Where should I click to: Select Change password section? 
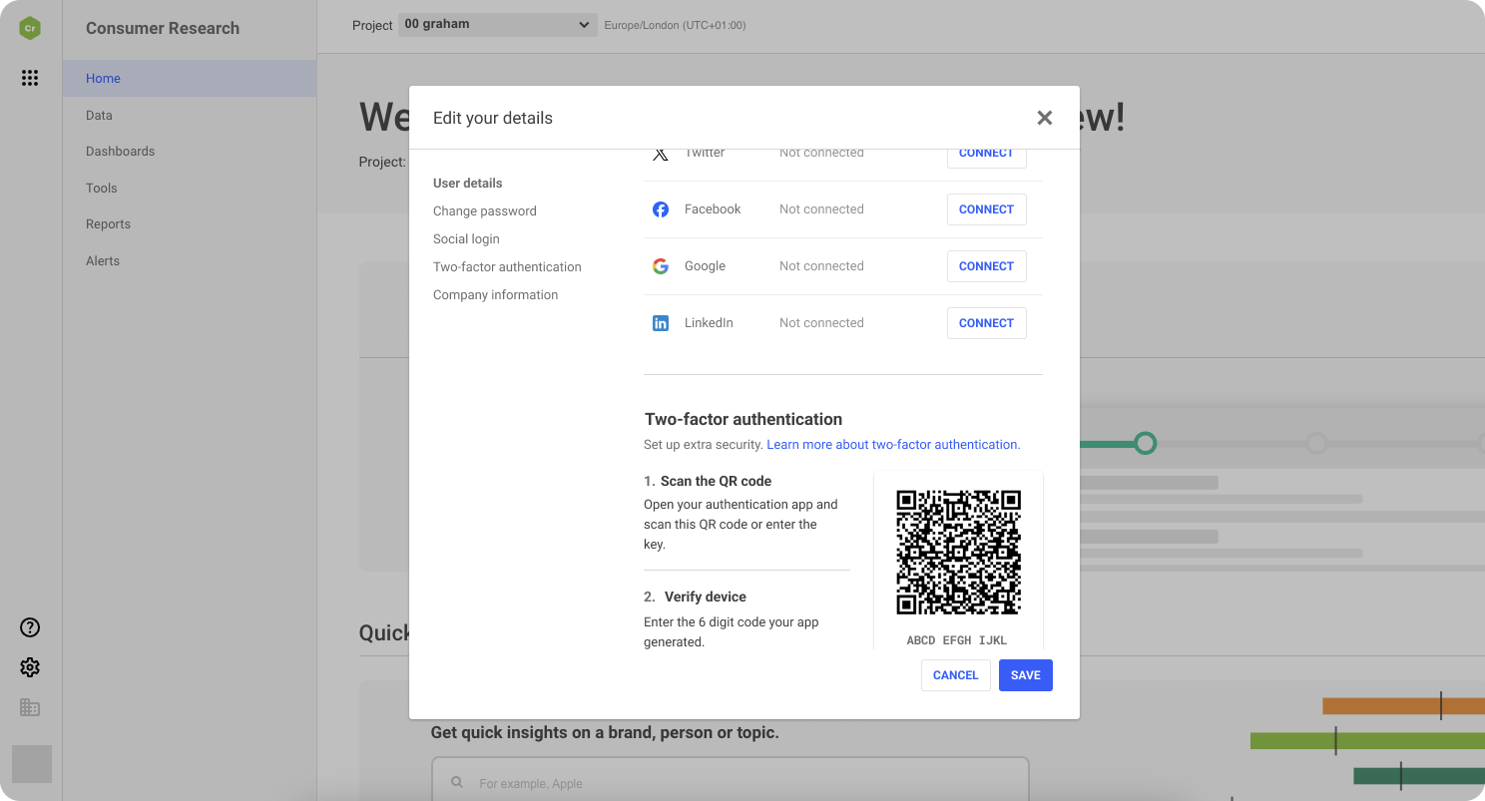pos(485,211)
